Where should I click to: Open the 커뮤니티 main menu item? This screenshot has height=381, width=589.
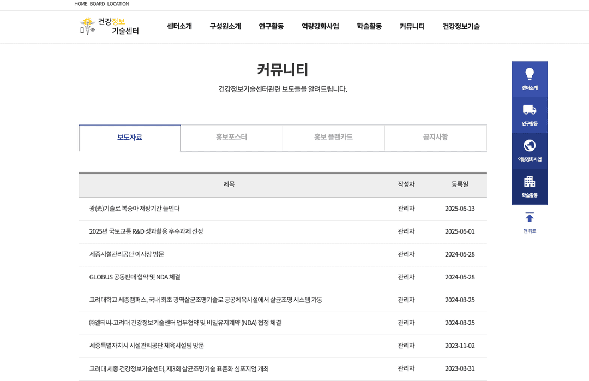412,26
